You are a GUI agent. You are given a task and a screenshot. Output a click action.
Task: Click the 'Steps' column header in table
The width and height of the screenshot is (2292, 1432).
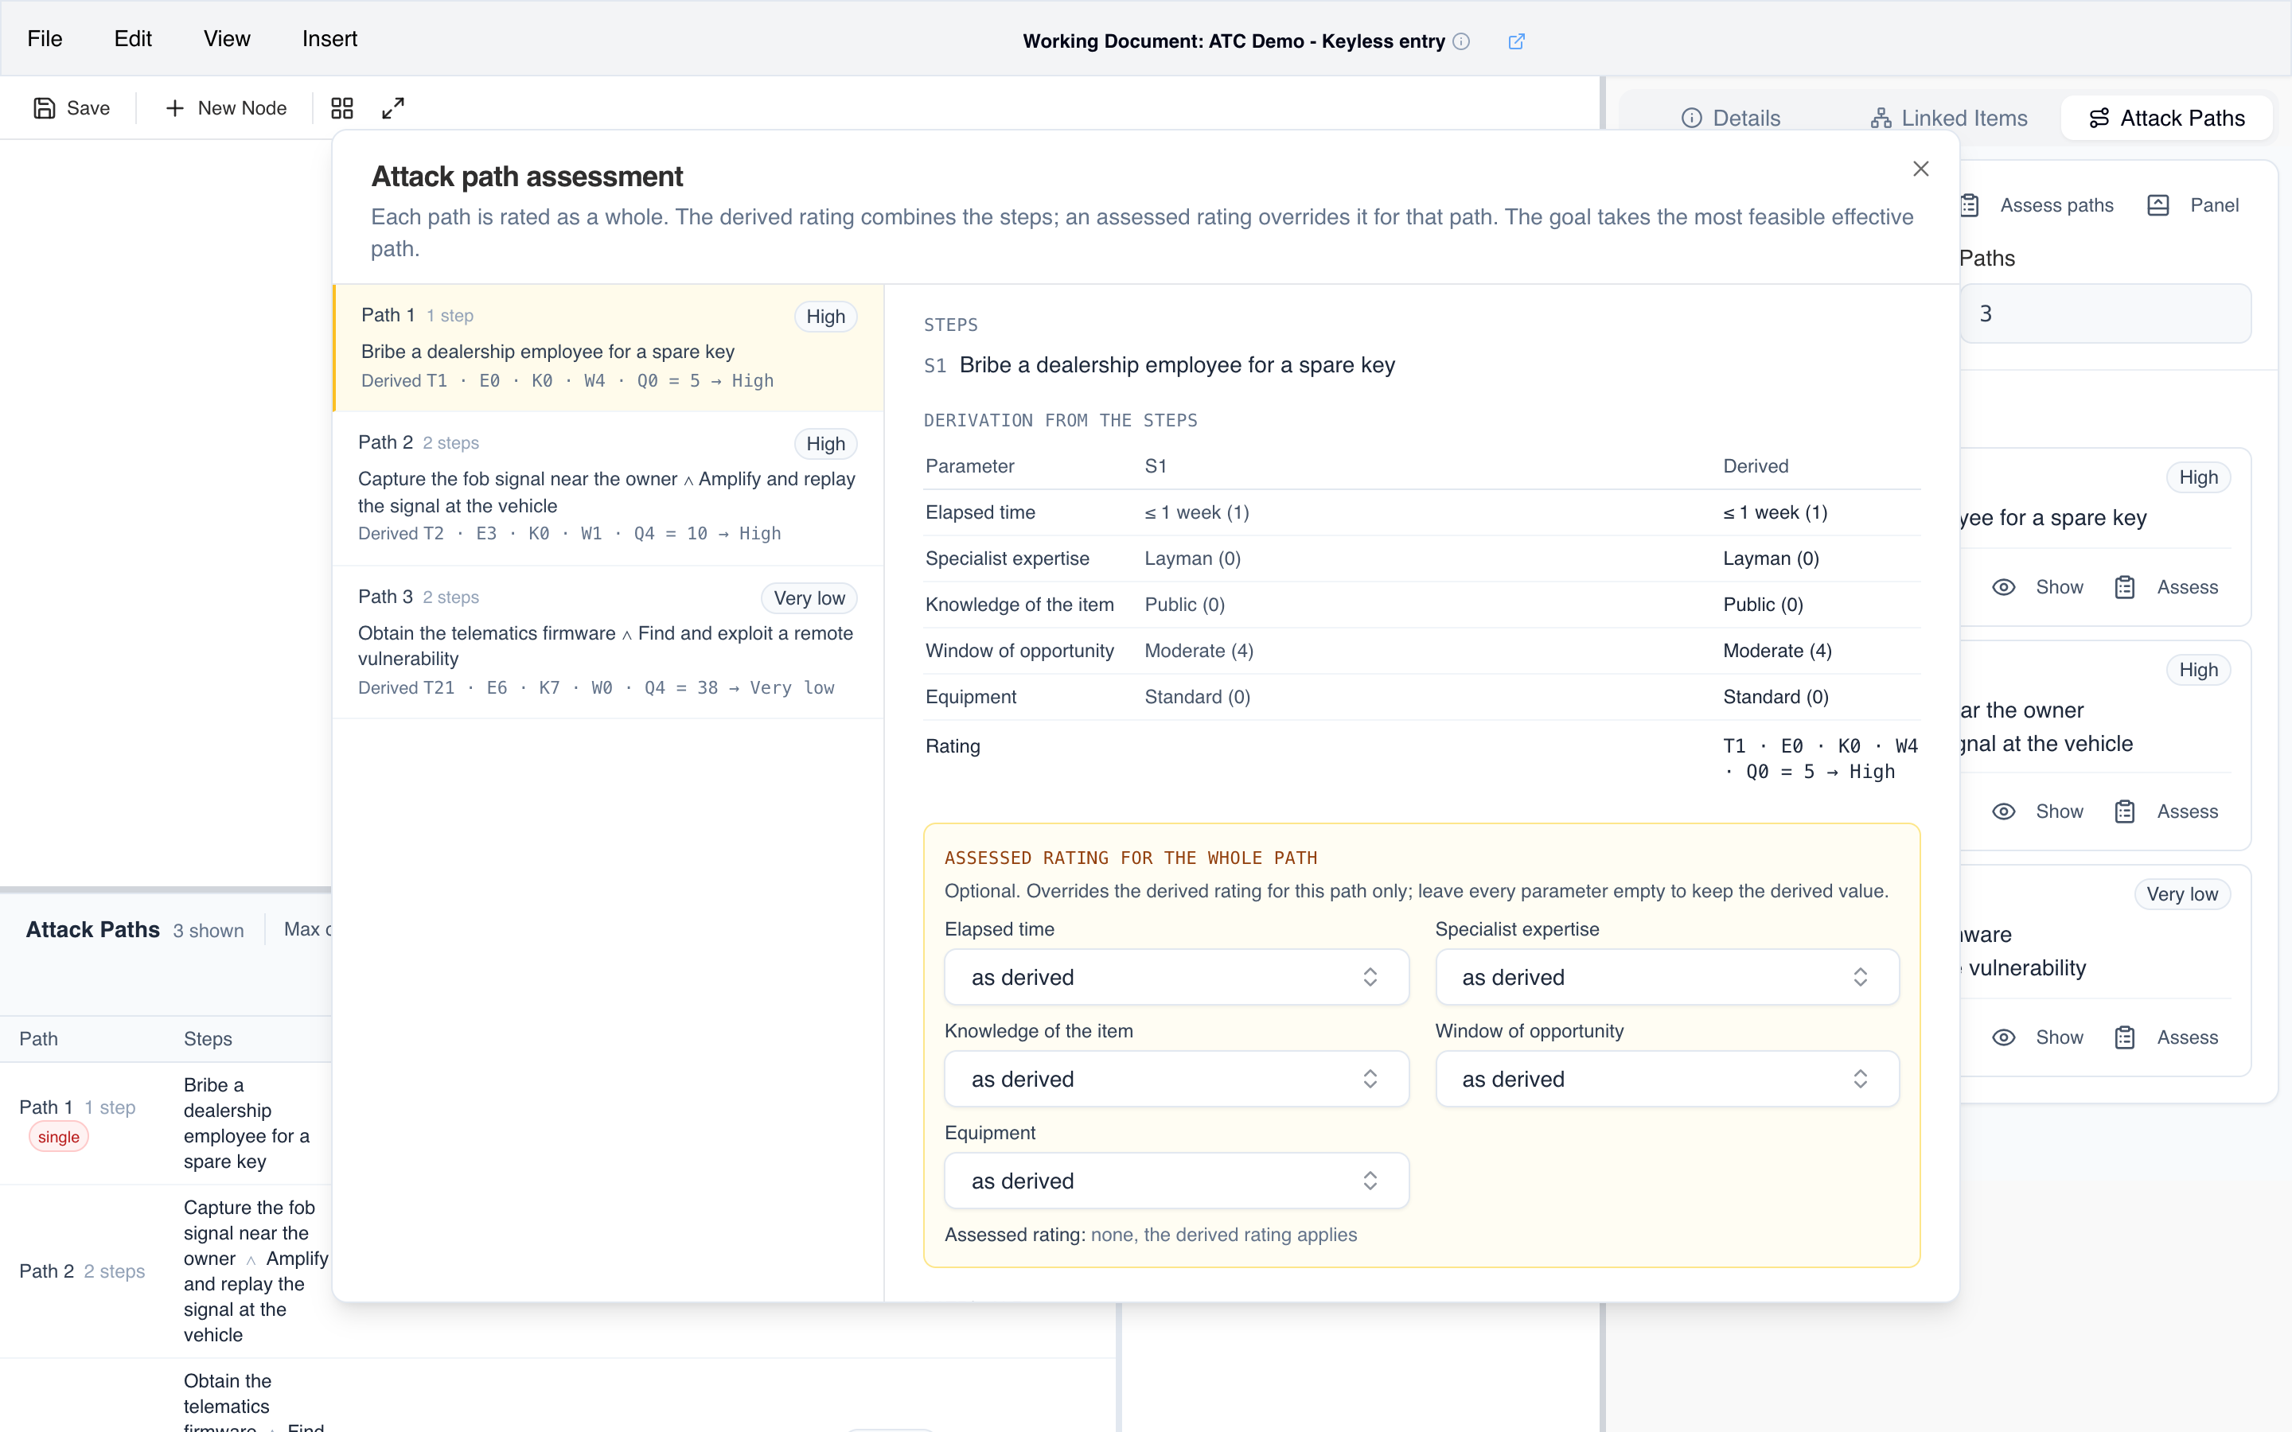(208, 1039)
